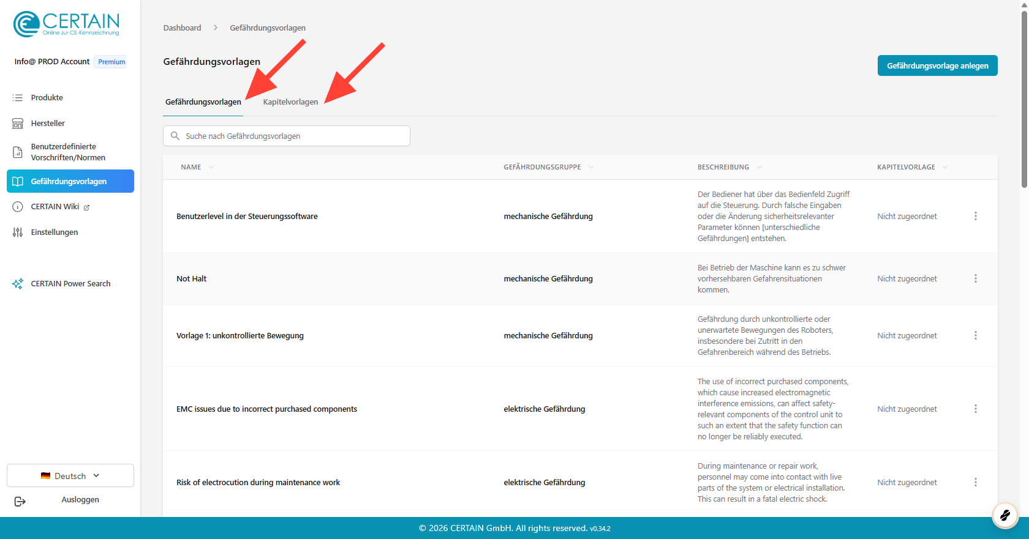Click the v0.34.2 version label in footer
The image size is (1029, 539).
[600, 529]
